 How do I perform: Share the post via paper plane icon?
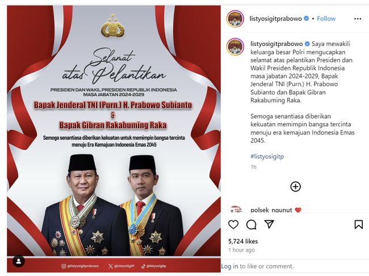269,224
